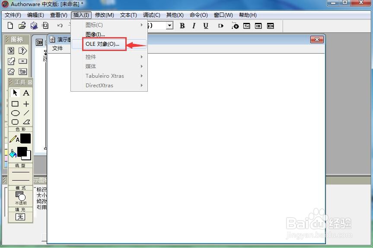Expand the Tabuleiro Xtras submenu

click(109, 76)
